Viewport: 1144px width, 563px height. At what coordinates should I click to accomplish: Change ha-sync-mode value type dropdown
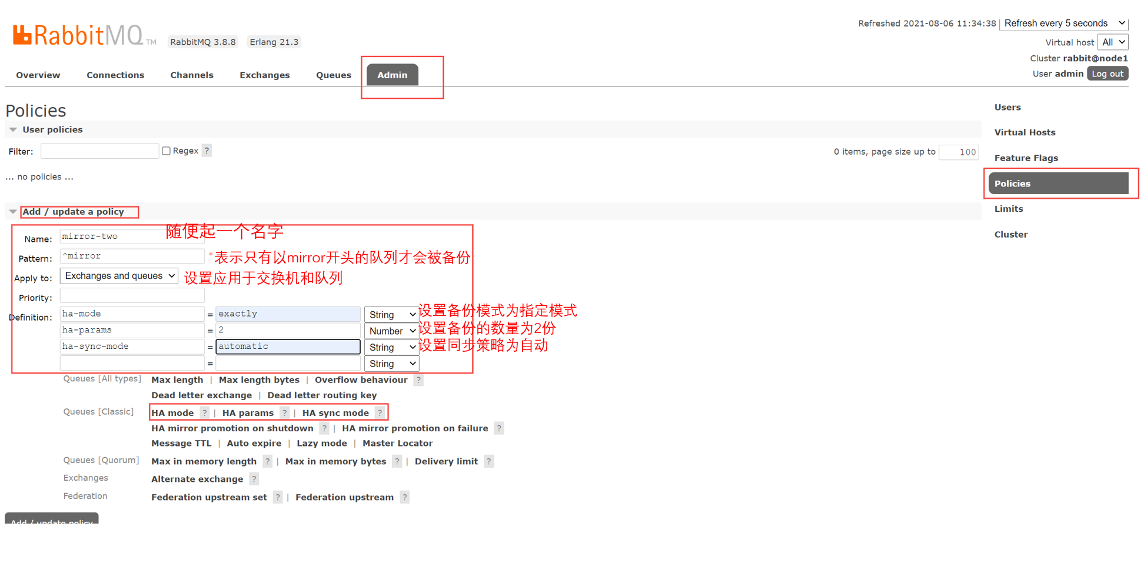[x=391, y=348]
